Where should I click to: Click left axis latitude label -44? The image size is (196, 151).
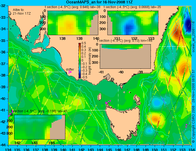pos(3,145)
